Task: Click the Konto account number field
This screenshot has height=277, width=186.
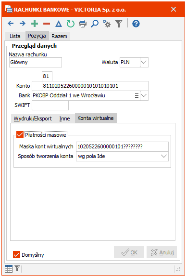Action: click(95, 86)
